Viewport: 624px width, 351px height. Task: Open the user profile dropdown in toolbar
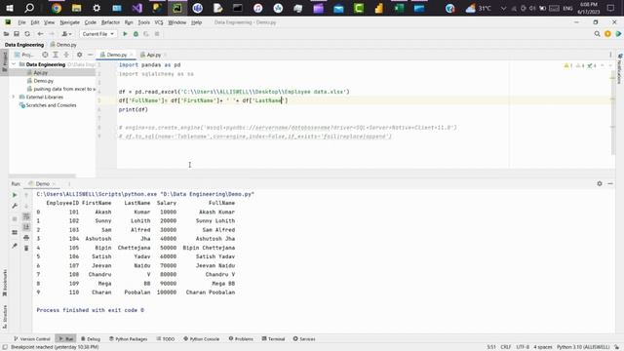66,34
